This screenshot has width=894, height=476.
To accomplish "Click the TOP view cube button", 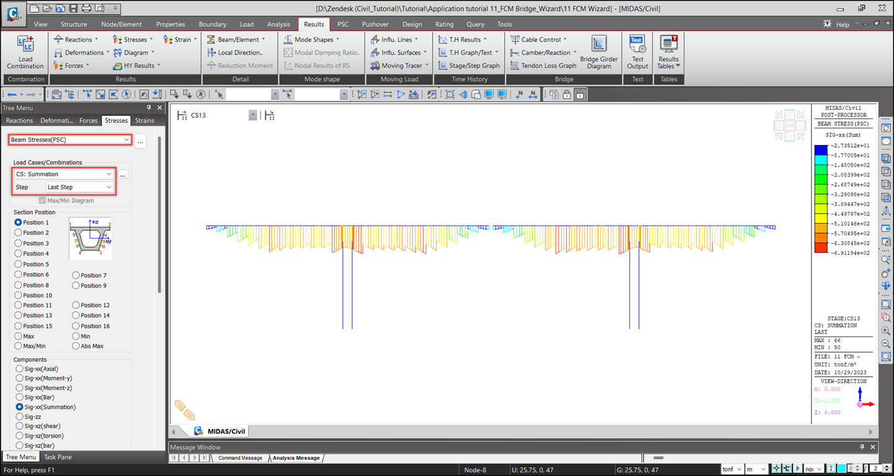I will (790, 125).
